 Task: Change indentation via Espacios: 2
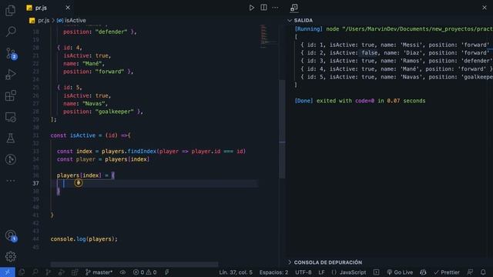pyautogui.click(x=273, y=272)
